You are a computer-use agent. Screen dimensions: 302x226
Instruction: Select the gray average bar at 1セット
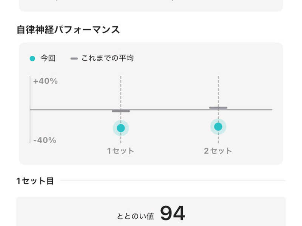pyautogui.click(x=121, y=111)
